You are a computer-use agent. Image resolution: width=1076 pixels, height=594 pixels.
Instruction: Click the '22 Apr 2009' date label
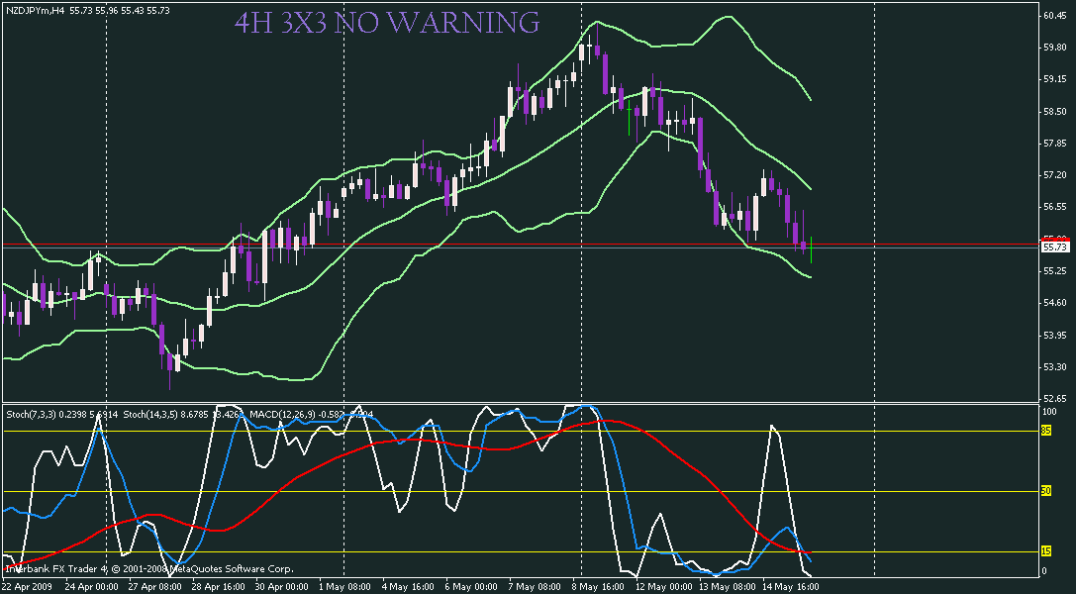(x=28, y=587)
